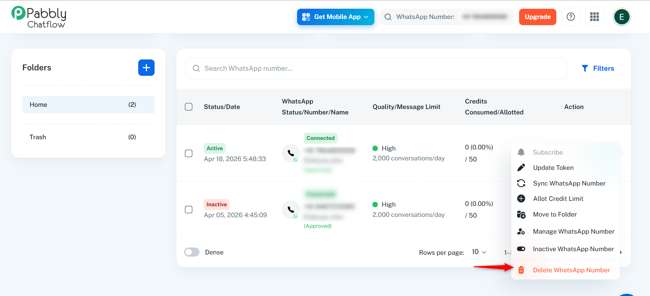Viewport: 650px width, 296px height.
Task: Click the search icon next to WhatsApp Number
Action: (x=388, y=17)
